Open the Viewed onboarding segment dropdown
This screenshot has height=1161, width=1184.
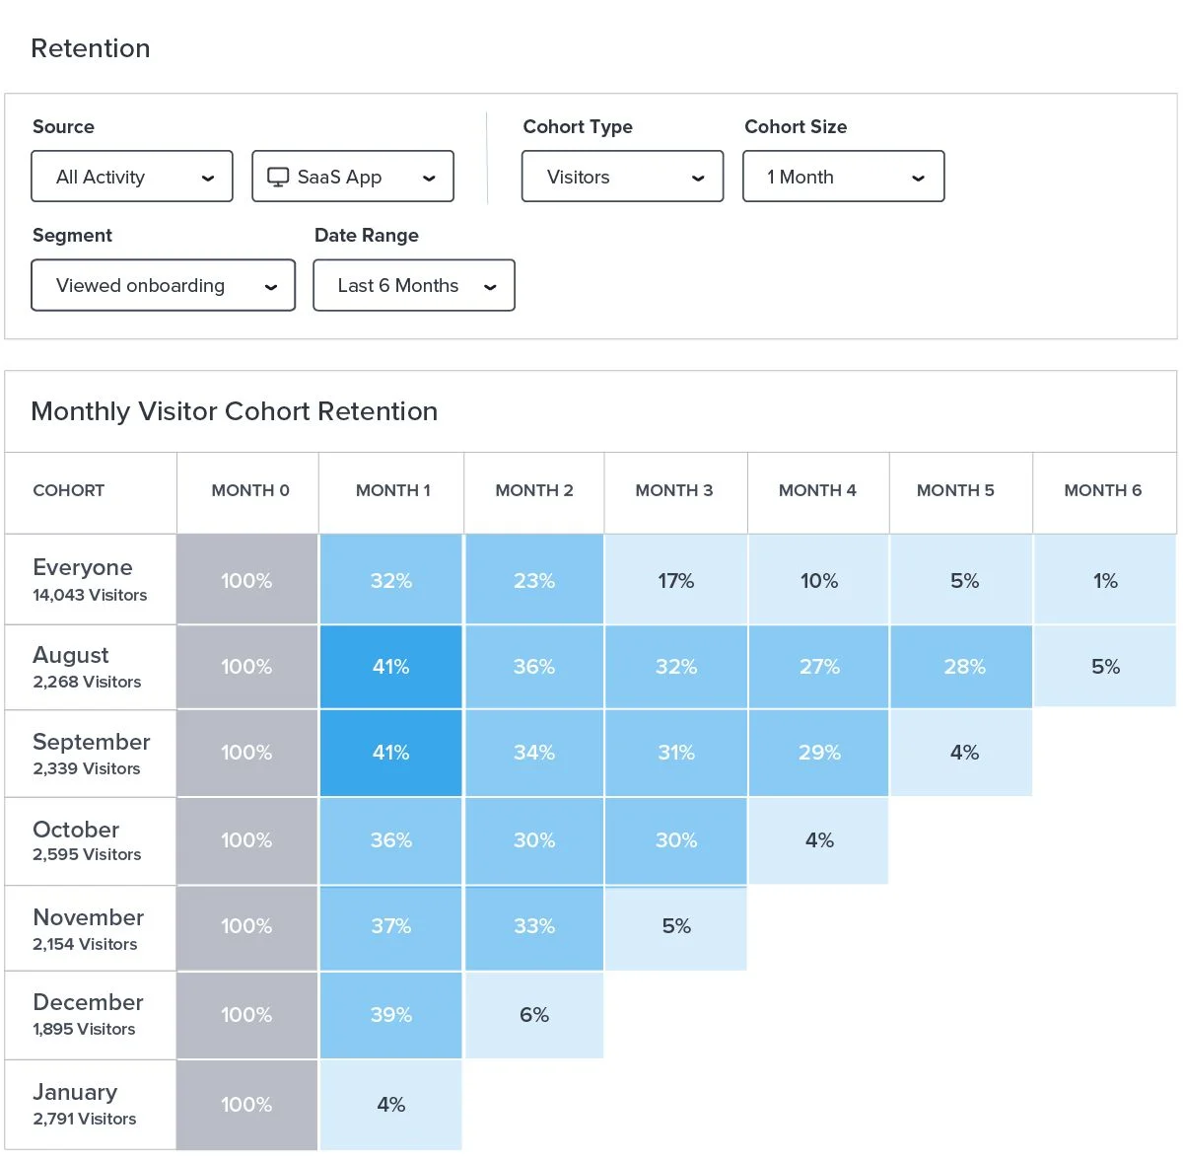click(163, 285)
